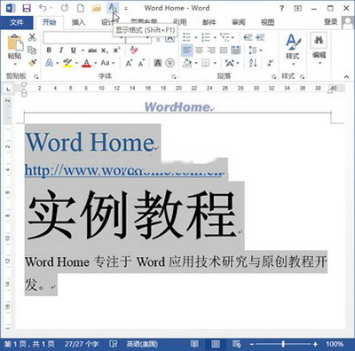Image resolution: width=355 pixels, height=351 pixels.
Task: Click the proofing book icon in status bar
Action: (x=113, y=344)
